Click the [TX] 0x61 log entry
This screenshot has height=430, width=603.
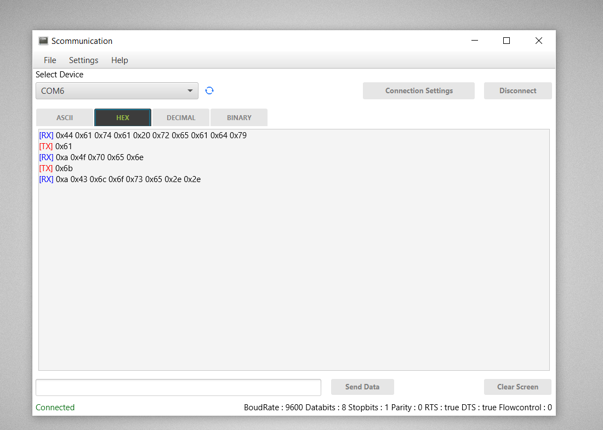pyautogui.click(x=56, y=146)
